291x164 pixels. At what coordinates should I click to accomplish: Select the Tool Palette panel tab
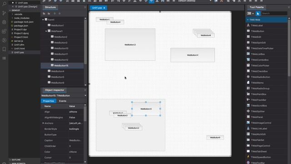click(x=256, y=7)
